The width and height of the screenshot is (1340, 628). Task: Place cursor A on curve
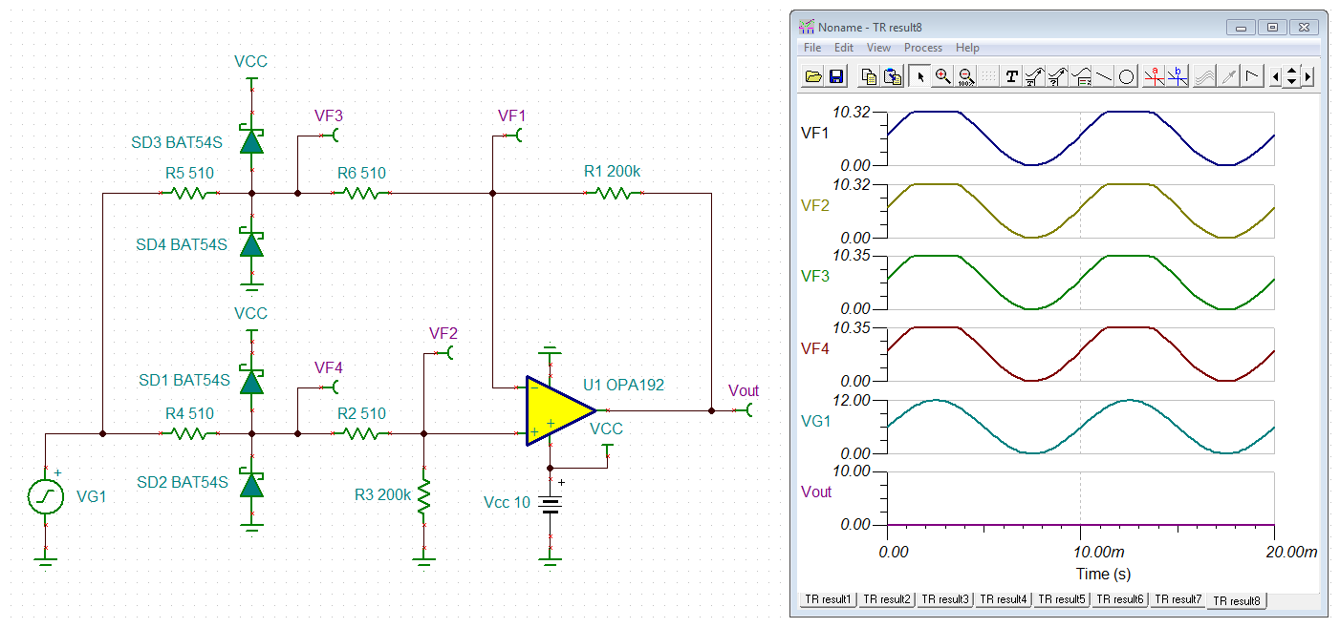(1155, 76)
